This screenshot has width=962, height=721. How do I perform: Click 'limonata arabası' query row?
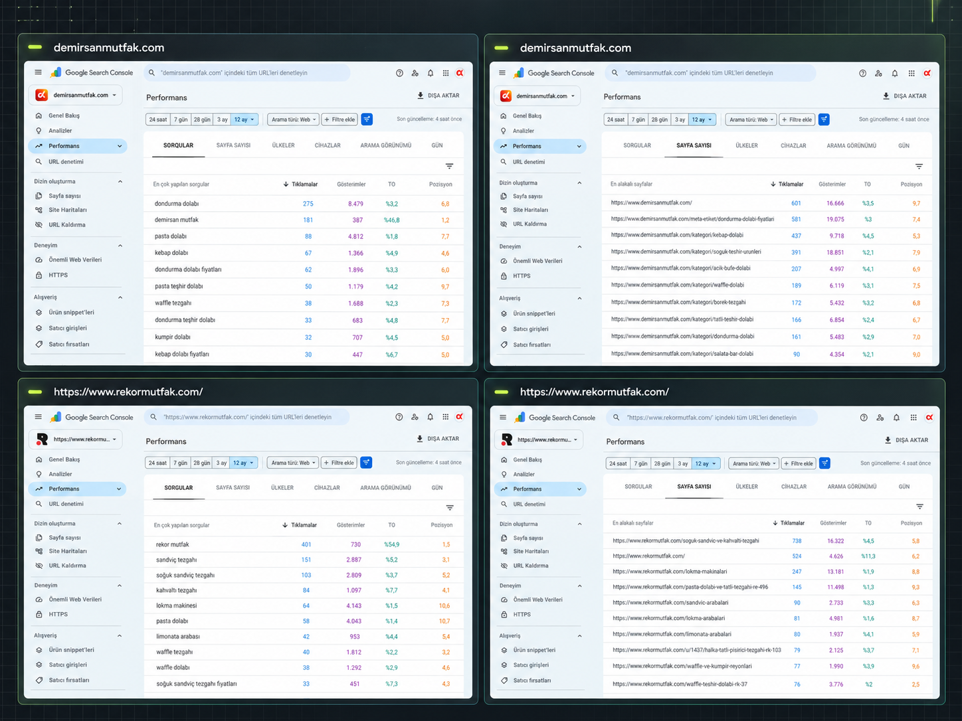tap(303, 636)
